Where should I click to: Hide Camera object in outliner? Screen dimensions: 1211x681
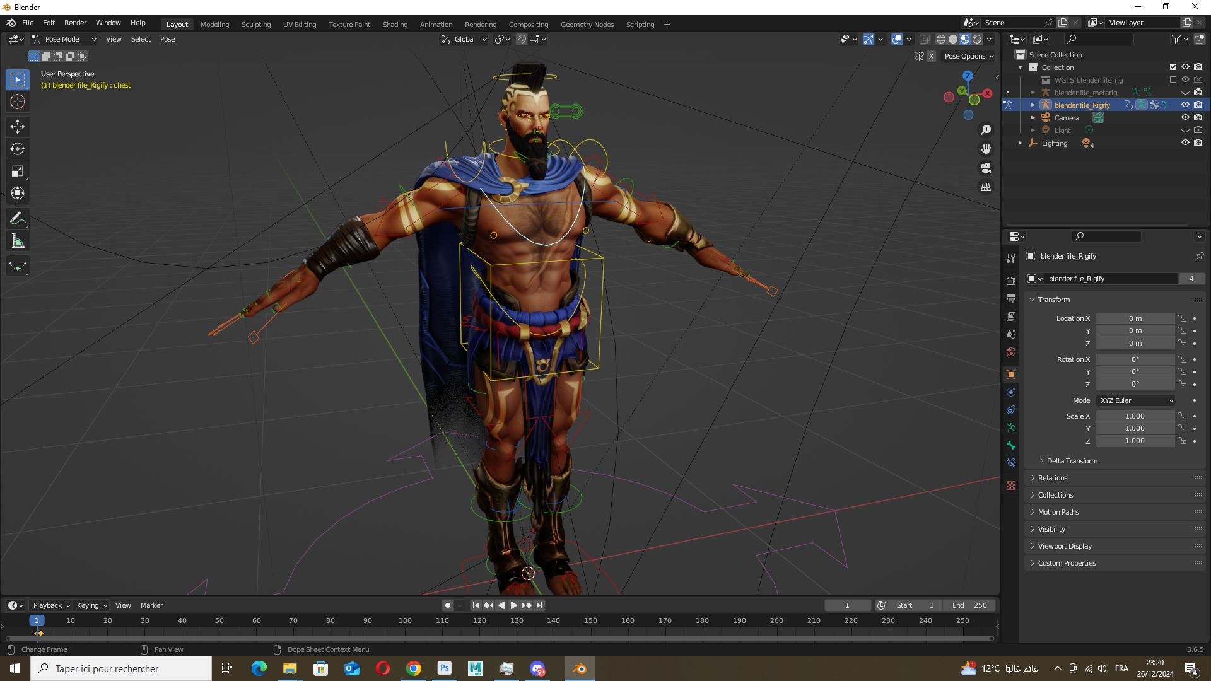pos(1185,118)
